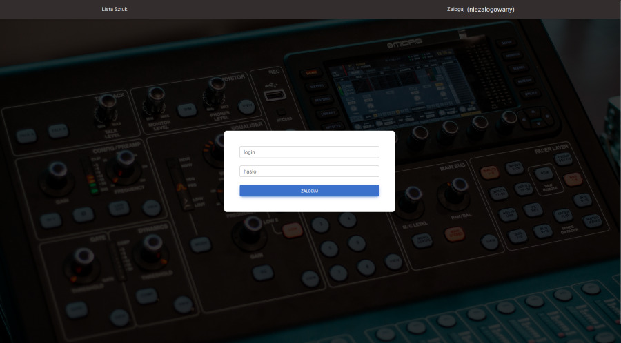Click the FADER LAYER label on mixer

pyautogui.click(x=551, y=149)
